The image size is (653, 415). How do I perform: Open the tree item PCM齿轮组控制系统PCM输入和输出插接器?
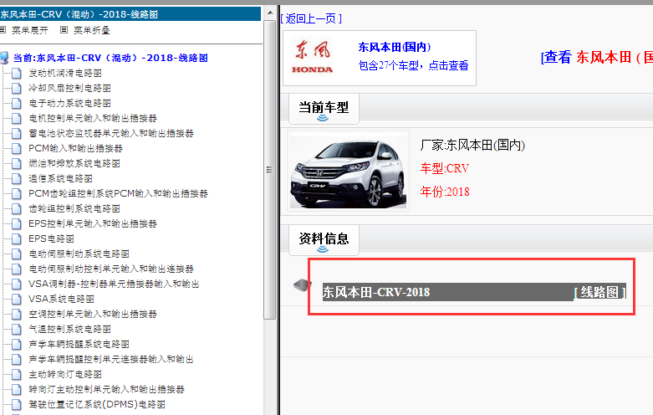(118, 194)
